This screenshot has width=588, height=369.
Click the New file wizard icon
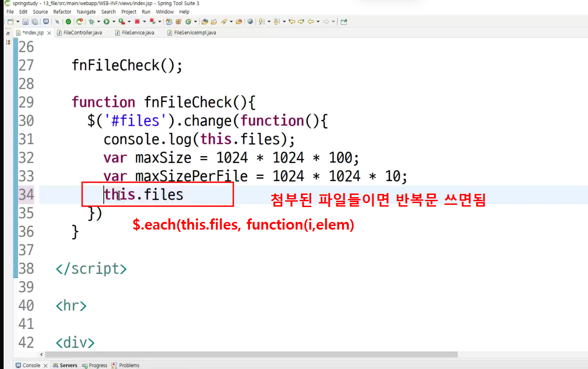pyautogui.click(x=10, y=21)
